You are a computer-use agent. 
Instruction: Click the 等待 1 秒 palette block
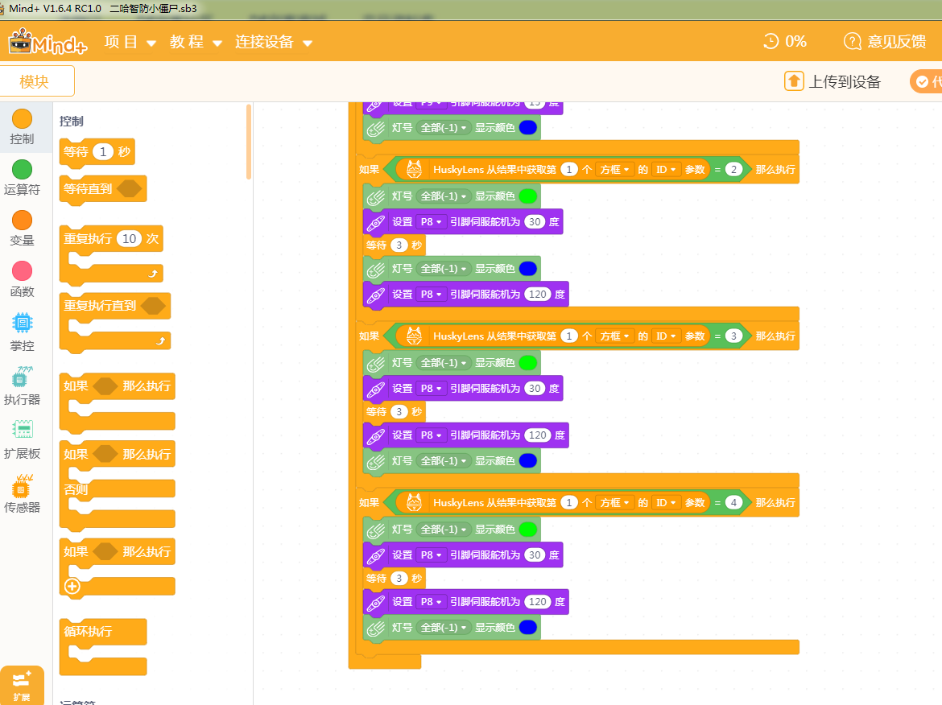tap(97, 152)
